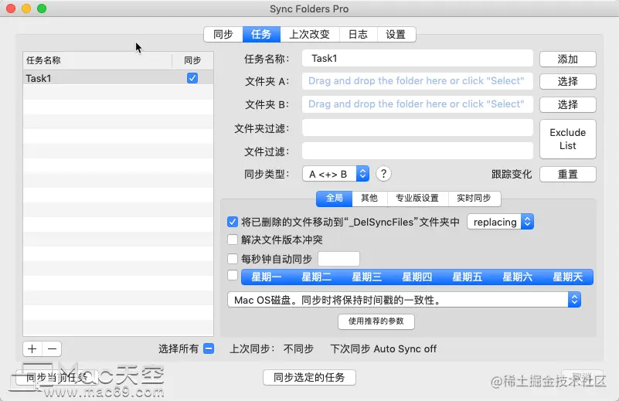Click the 重置 button
Viewport: 619px width, 401px height.
568,174
